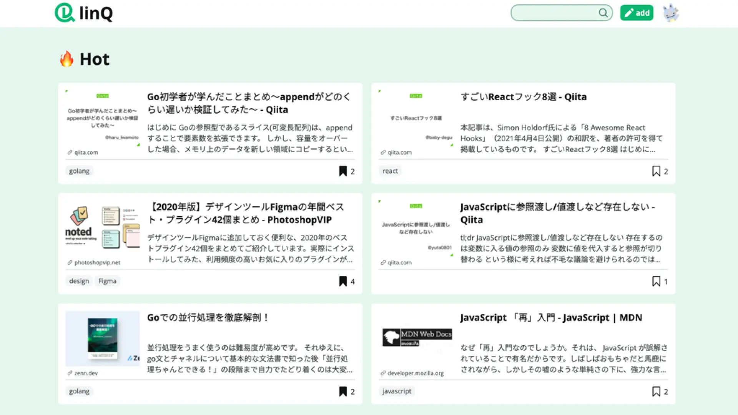Viewport: 738px width, 415px height.
Task: Open title Go初学者が学んだことまとめ
Action: [x=249, y=103]
